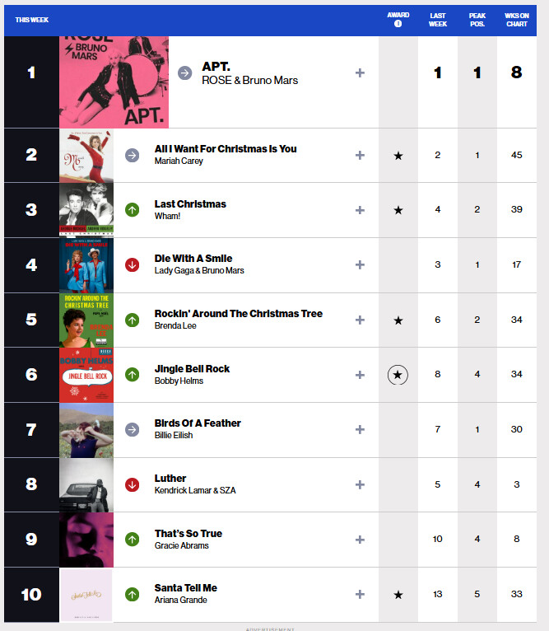Image resolution: width=549 pixels, height=631 pixels.
Task: Click the That's So True song title
Action: (x=188, y=534)
